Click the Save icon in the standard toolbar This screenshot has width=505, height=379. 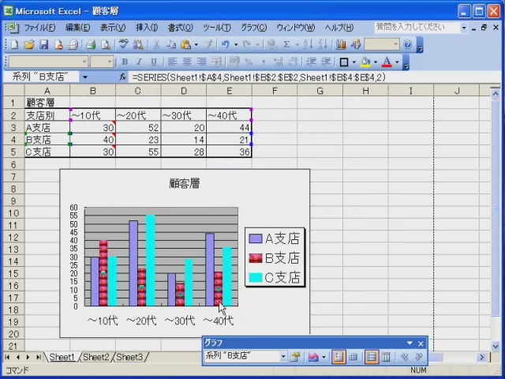click(44, 45)
